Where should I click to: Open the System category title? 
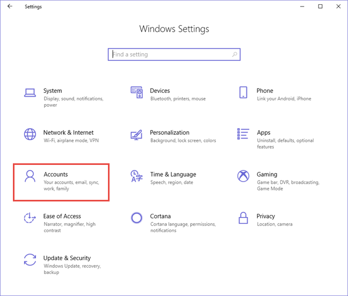coord(53,91)
